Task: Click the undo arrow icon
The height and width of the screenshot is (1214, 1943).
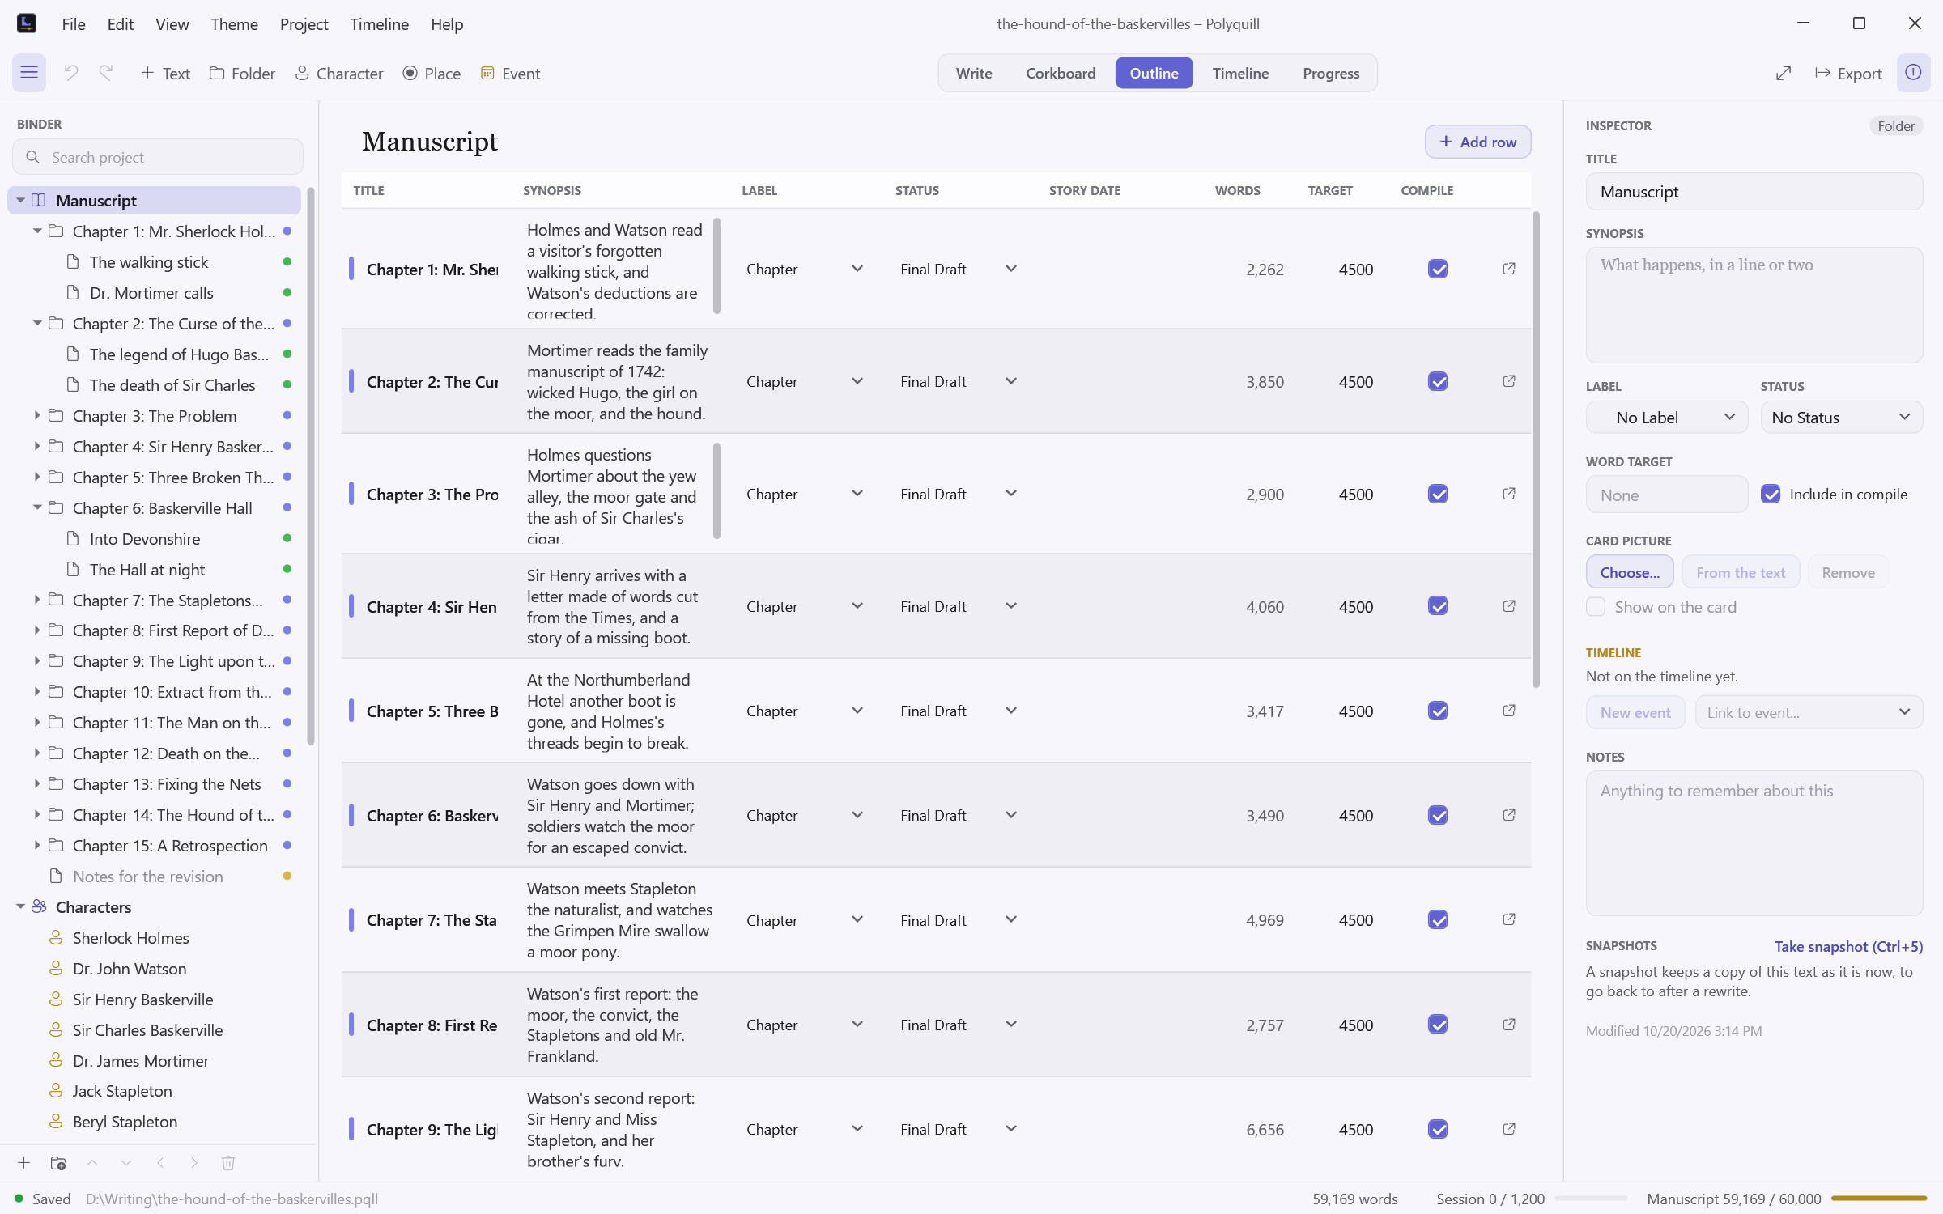Action: pyautogui.click(x=71, y=73)
